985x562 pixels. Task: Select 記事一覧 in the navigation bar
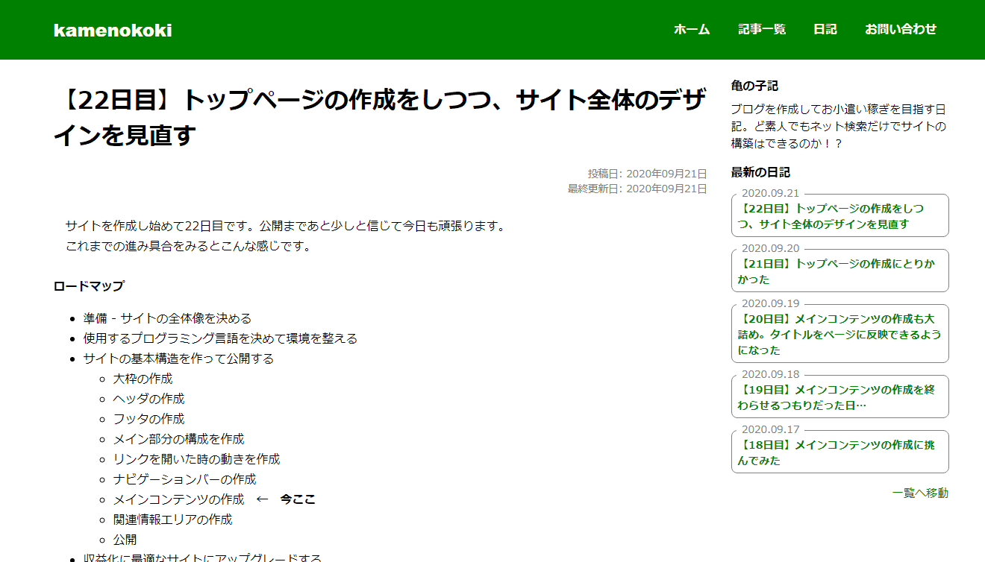[760, 30]
